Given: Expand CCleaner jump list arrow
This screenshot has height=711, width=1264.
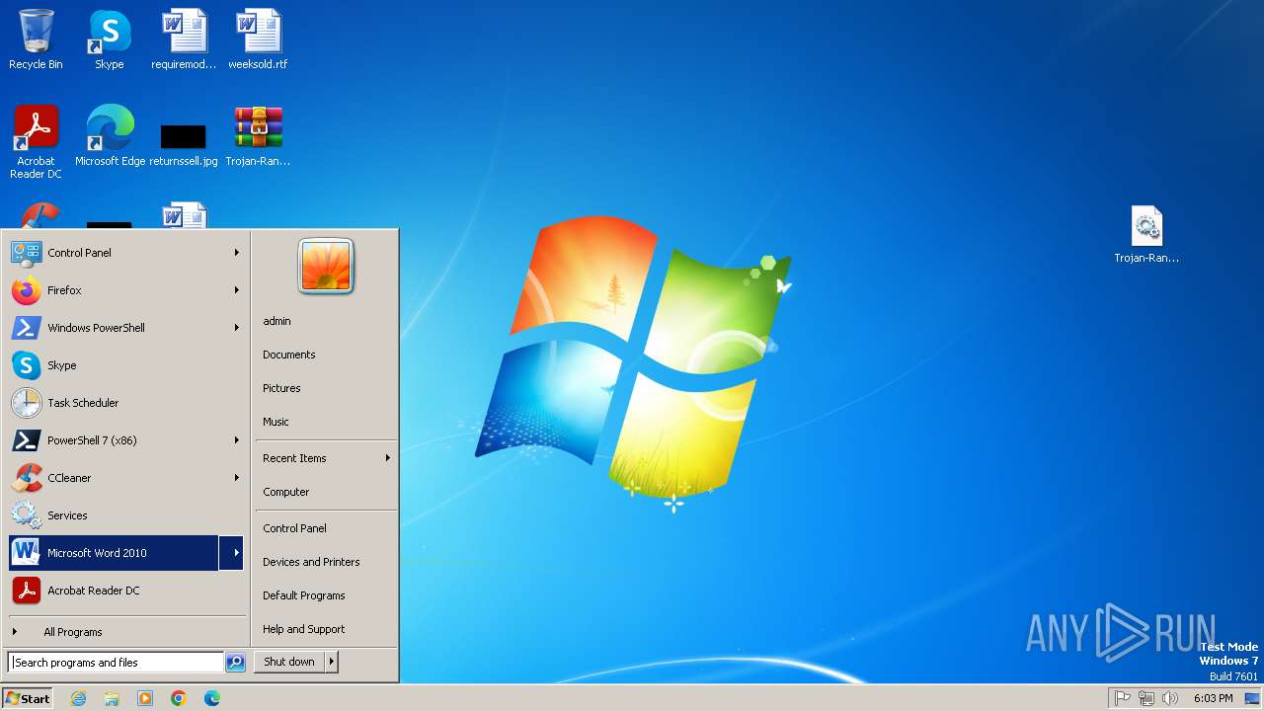Looking at the screenshot, I should coord(236,478).
